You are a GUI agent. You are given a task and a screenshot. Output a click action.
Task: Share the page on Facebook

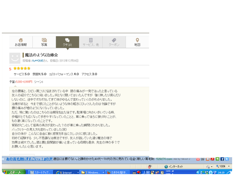222,159
